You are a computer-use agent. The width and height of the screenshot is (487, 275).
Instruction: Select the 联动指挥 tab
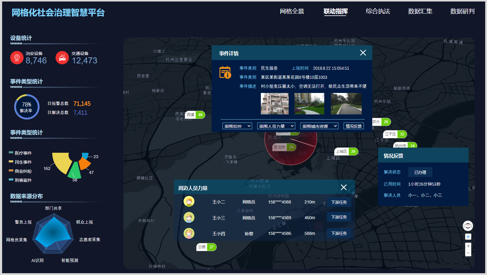(336, 11)
